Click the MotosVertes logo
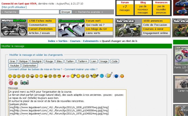Viewport: 188px width, 116px height. coord(13,21)
